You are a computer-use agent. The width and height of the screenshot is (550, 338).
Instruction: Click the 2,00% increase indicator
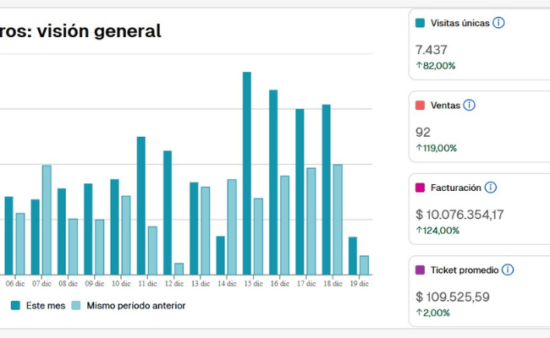click(433, 313)
